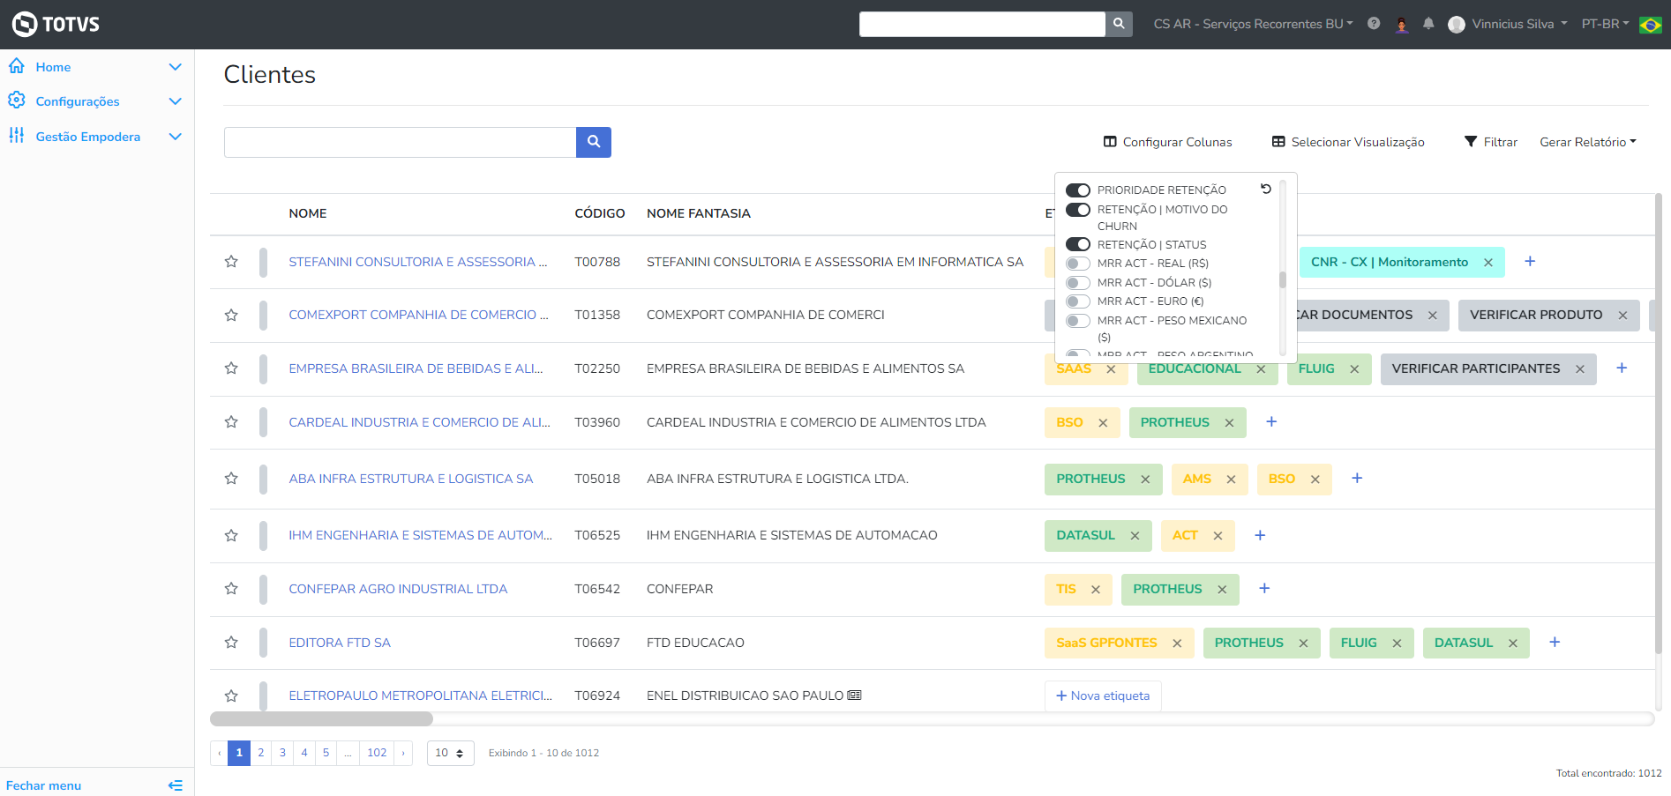The image size is (1671, 796).
Task: Go to page 5
Action: click(326, 753)
